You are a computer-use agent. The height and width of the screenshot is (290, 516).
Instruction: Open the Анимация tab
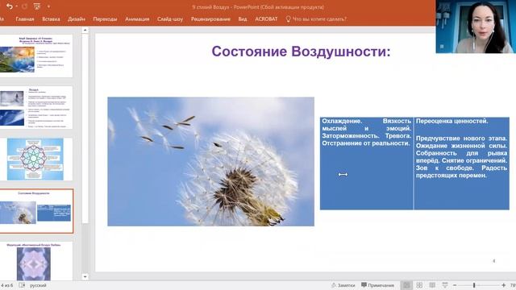(x=137, y=19)
